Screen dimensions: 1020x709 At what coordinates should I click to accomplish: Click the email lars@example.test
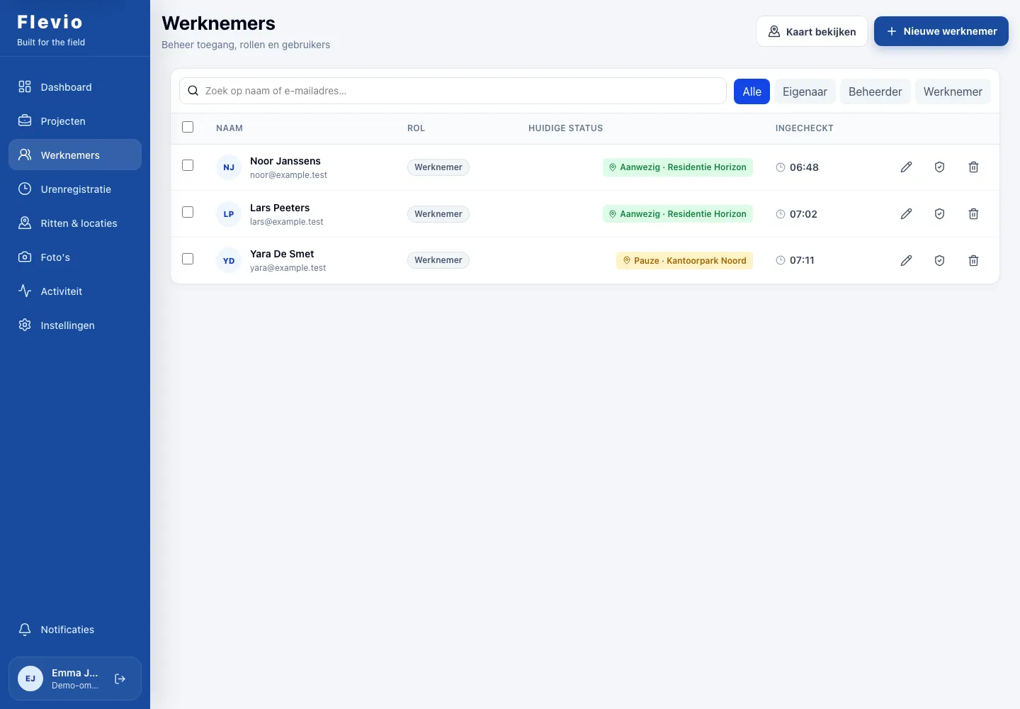[286, 222]
